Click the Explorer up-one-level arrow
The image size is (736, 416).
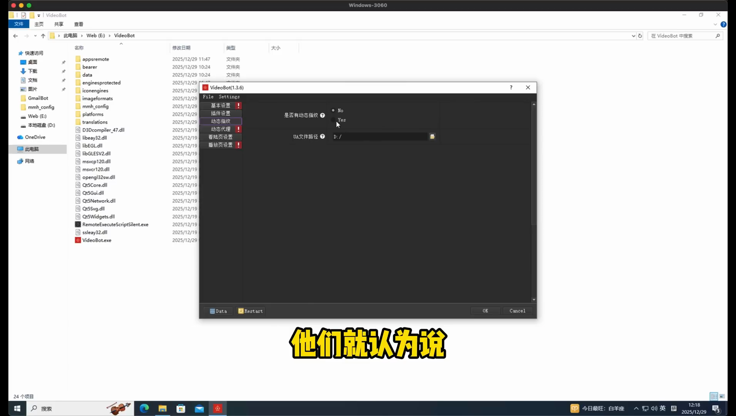click(43, 36)
